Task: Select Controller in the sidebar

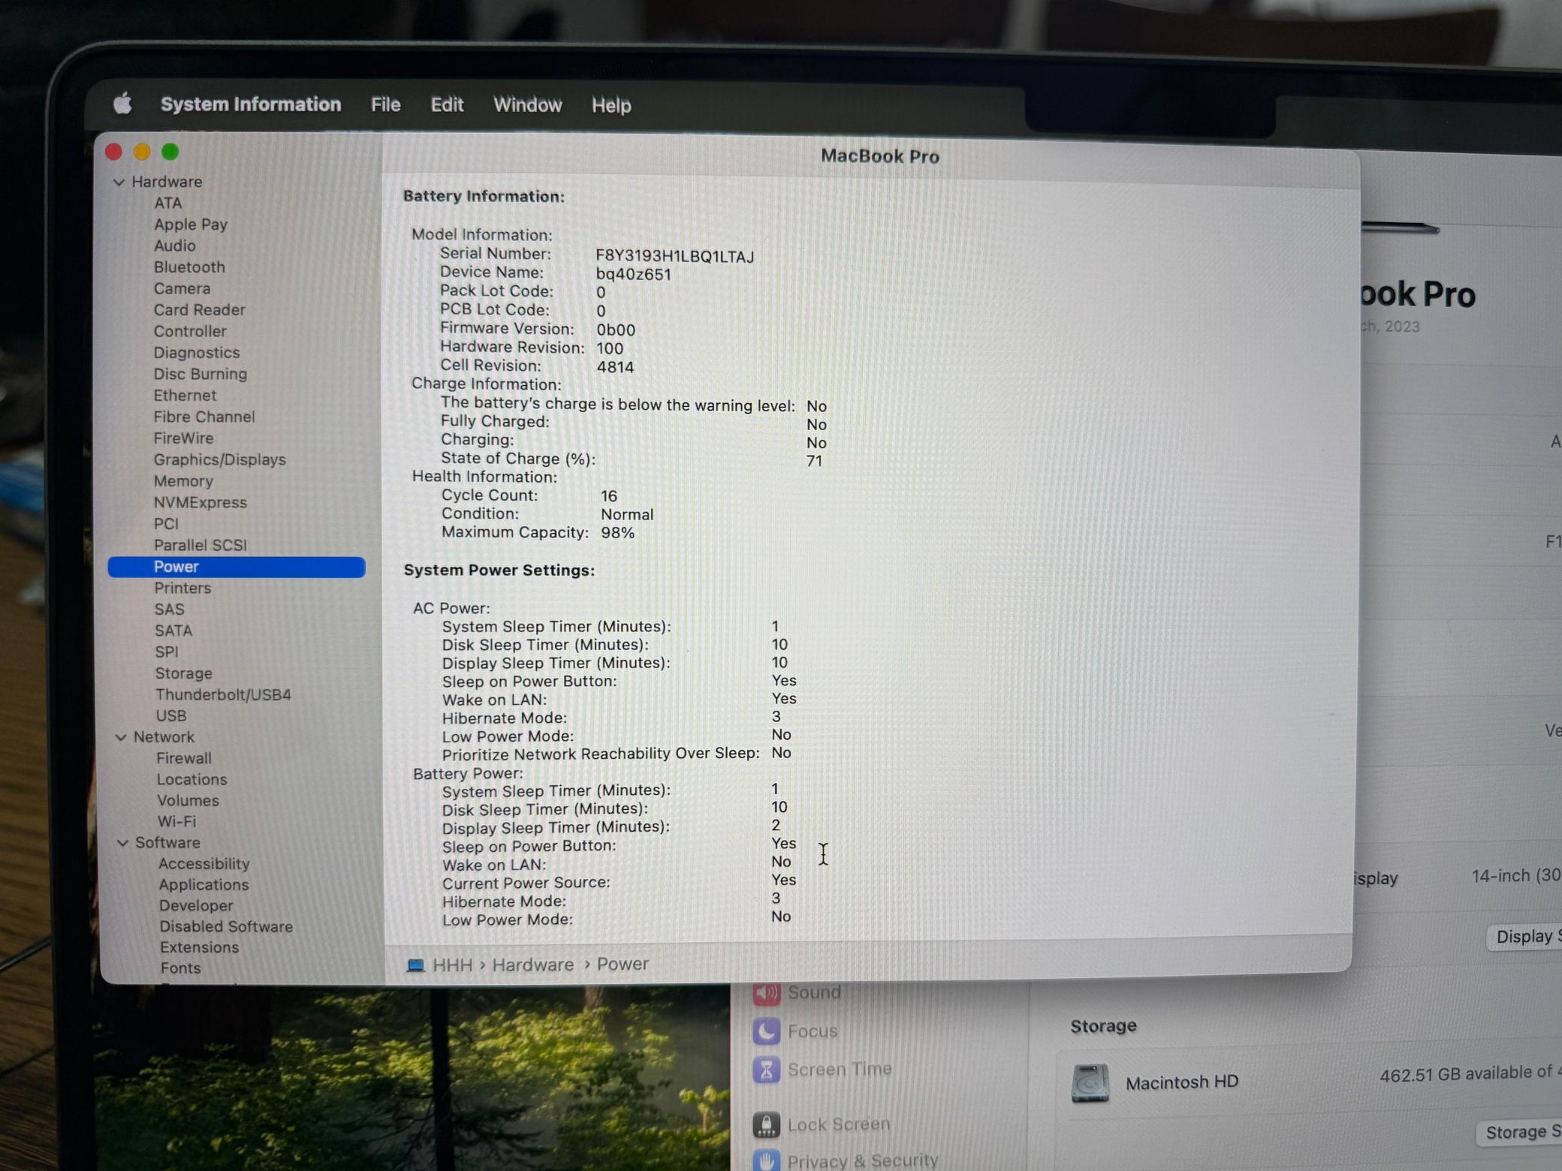Action: click(190, 331)
